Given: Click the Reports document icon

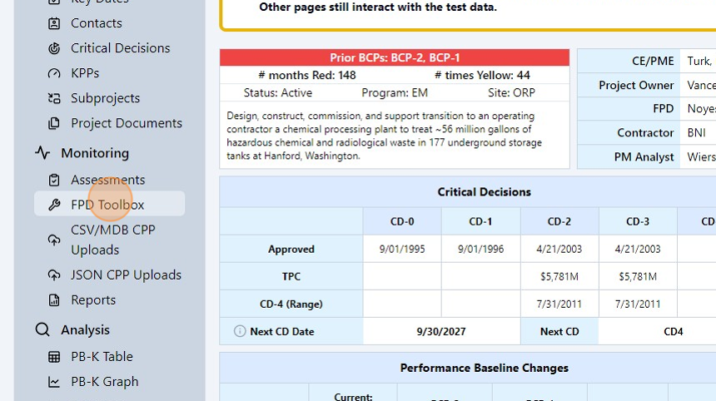Looking at the screenshot, I should click(54, 300).
